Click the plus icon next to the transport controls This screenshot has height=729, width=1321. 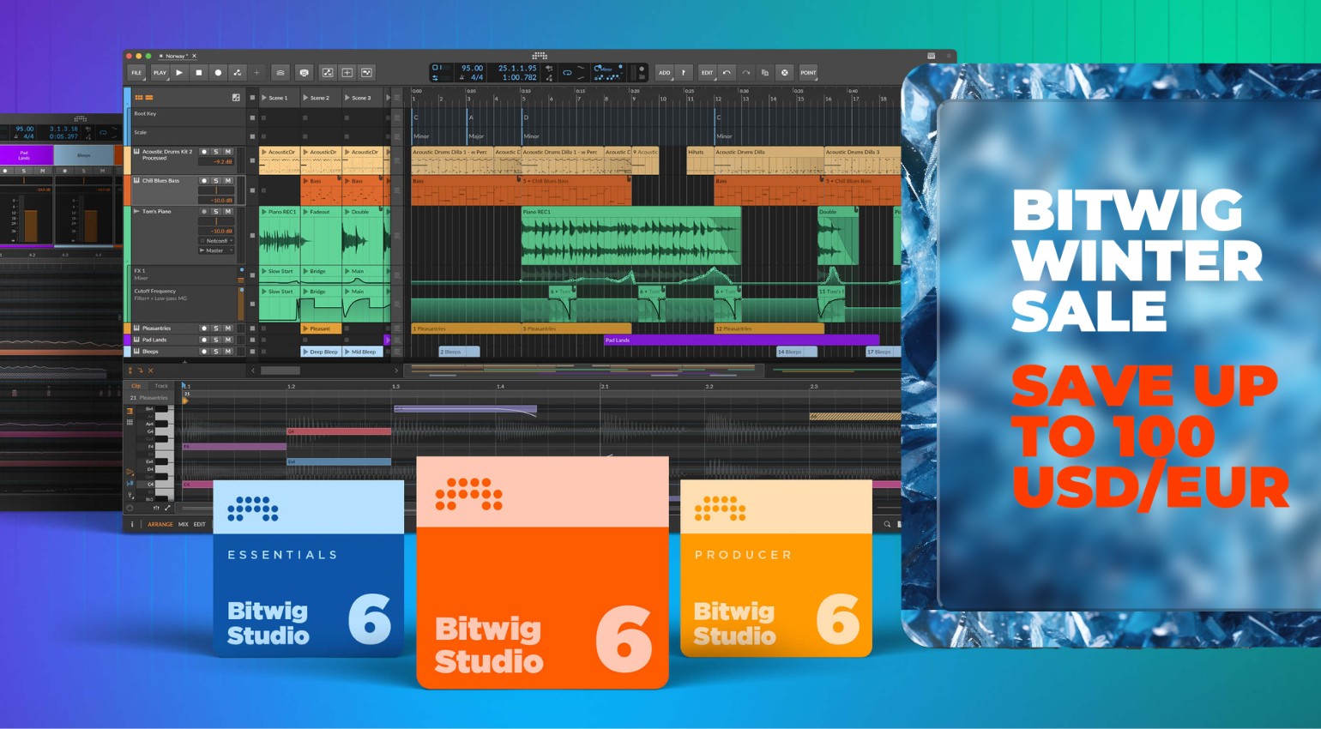tap(256, 73)
